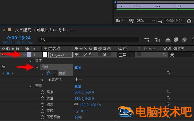Click the graph editor icon for 曲线

[x=54, y=73]
